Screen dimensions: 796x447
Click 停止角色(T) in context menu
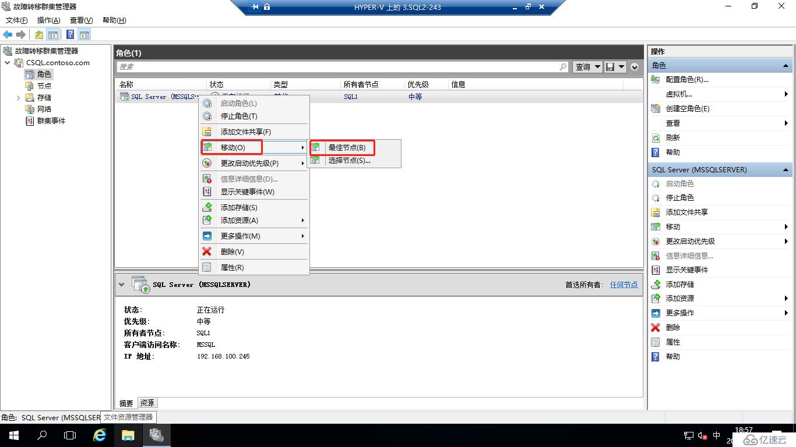(253, 116)
